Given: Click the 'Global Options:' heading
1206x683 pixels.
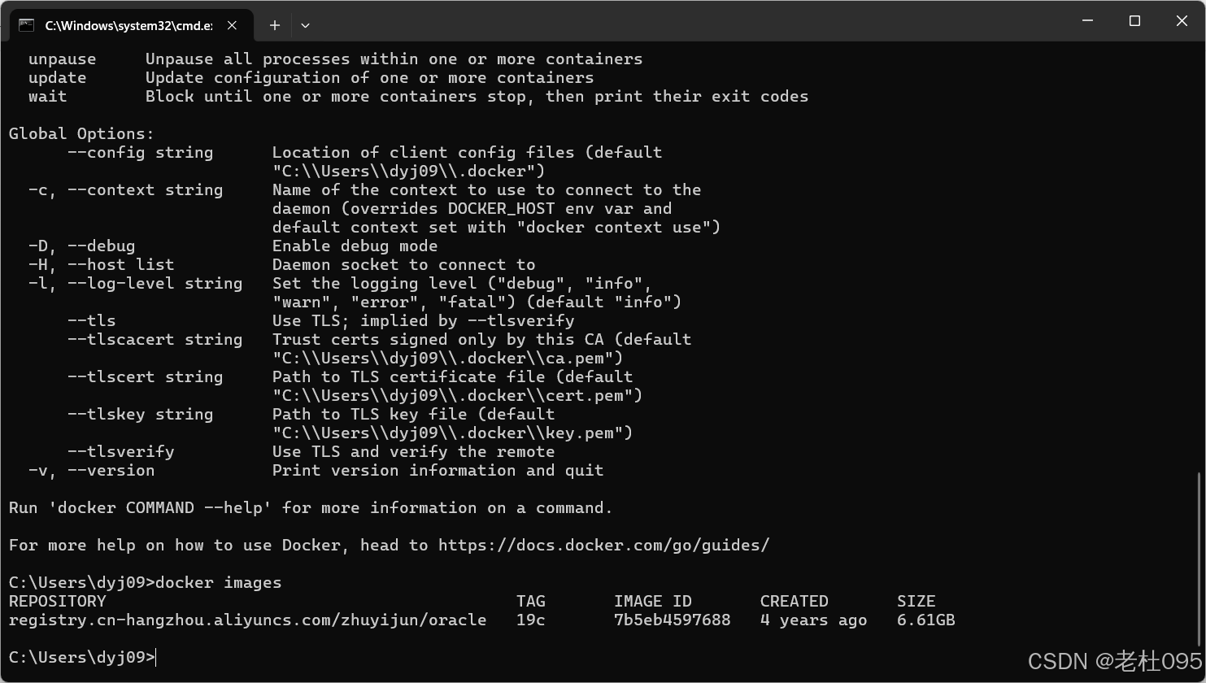Looking at the screenshot, I should (81, 133).
